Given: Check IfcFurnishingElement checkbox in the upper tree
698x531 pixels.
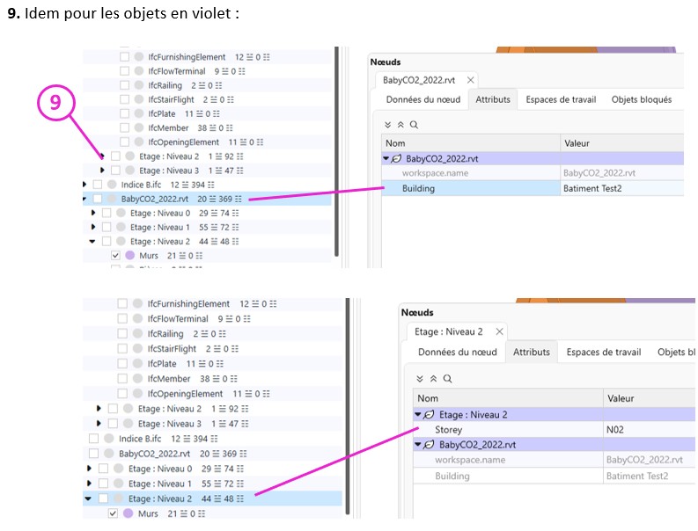Looking at the screenshot, I should pyautogui.click(x=124, y=56).
